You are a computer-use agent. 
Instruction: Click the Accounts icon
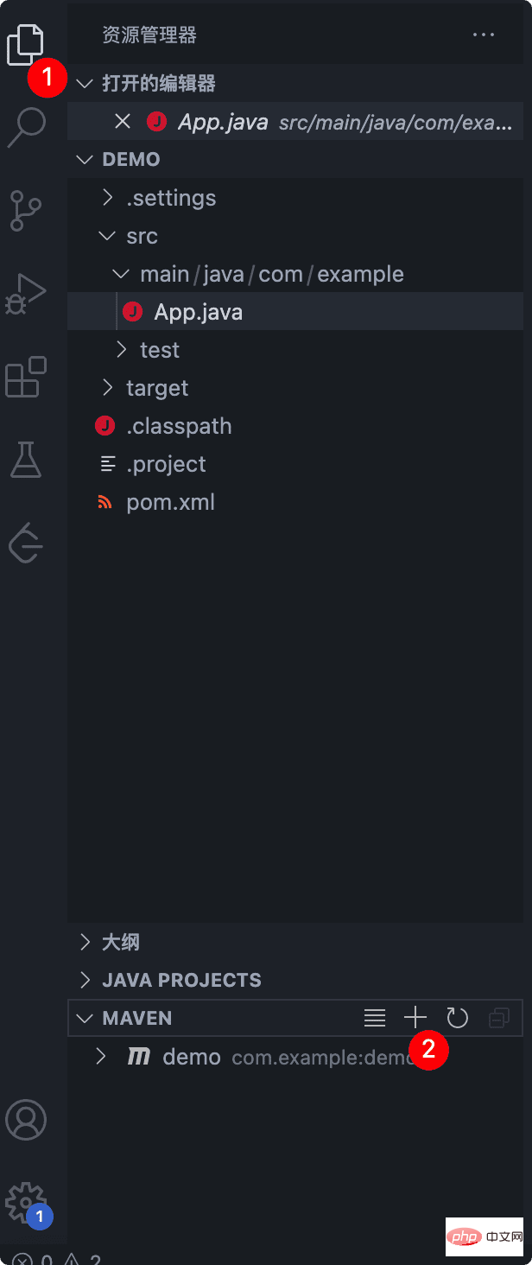[26, 1120]
